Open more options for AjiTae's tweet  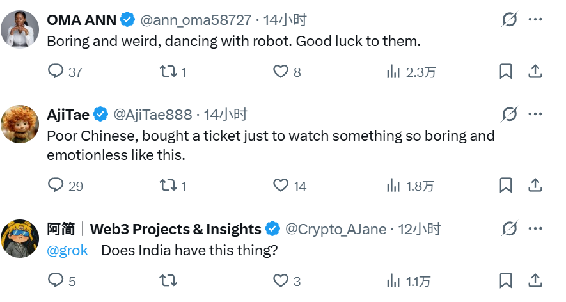[535, 115]
